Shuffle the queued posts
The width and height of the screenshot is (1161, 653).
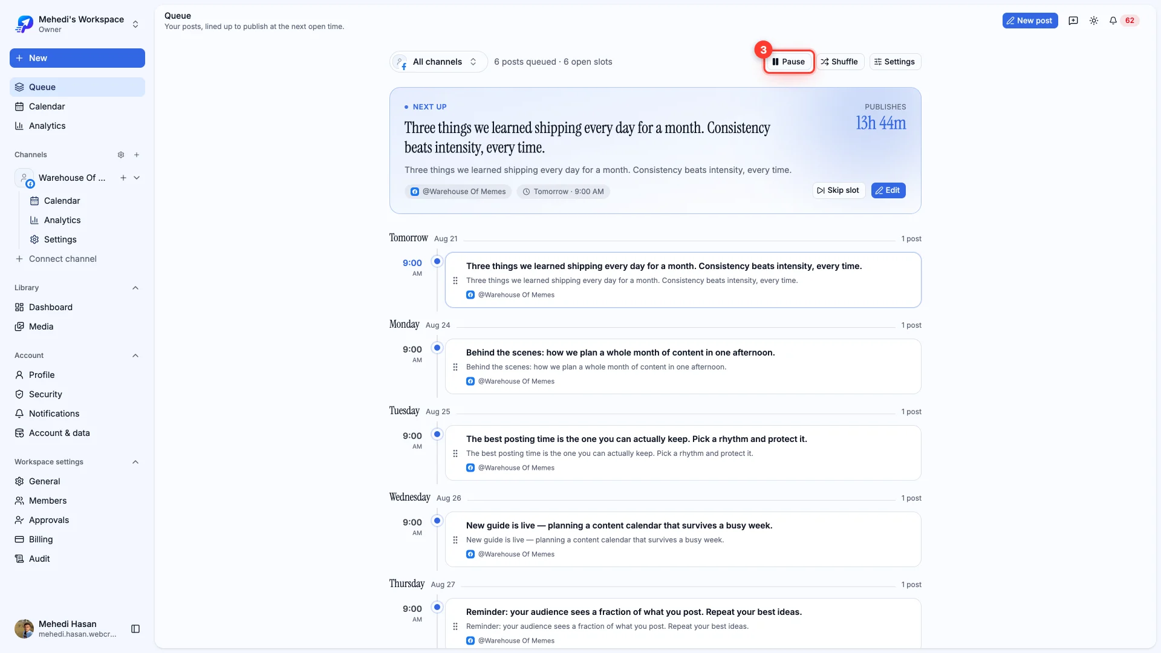pos(840,62)
